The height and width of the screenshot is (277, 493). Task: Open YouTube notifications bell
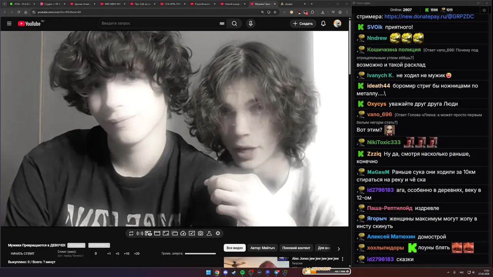point(324,23)
